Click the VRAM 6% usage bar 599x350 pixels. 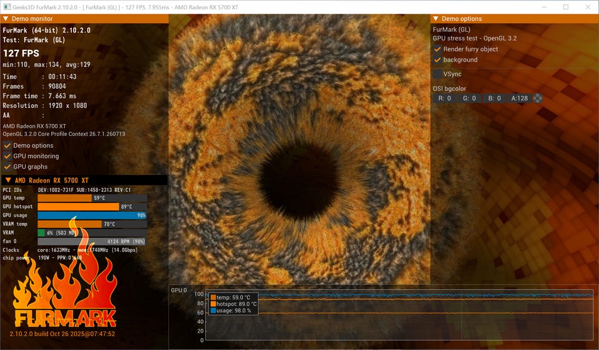[92, 233]
